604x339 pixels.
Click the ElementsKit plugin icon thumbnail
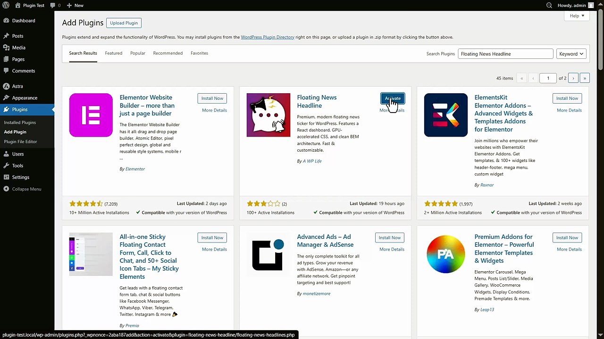[446, 115]
